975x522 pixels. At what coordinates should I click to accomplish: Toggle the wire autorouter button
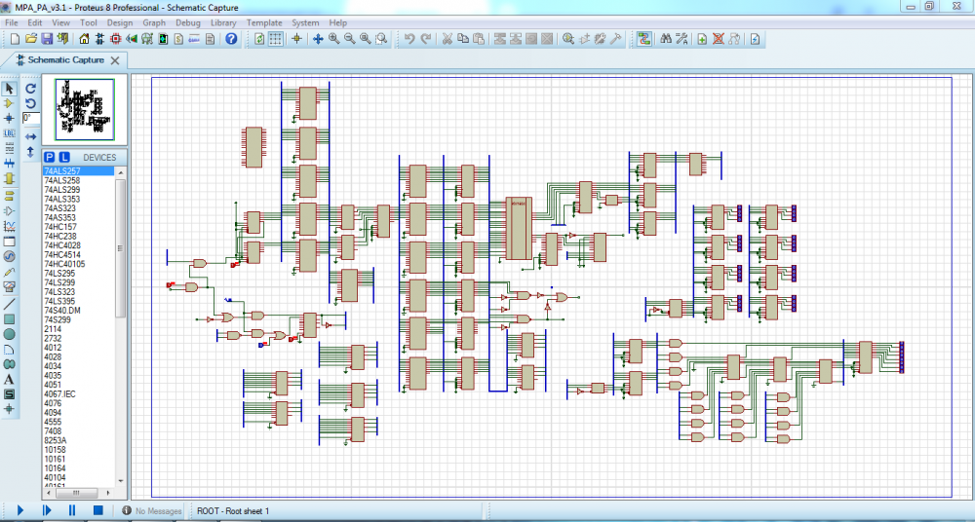[644, 39]
